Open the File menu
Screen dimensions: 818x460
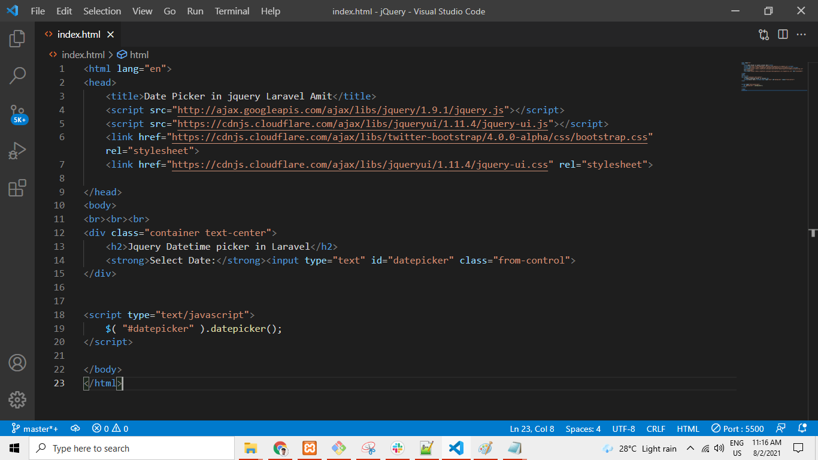[x=38, y=11]
